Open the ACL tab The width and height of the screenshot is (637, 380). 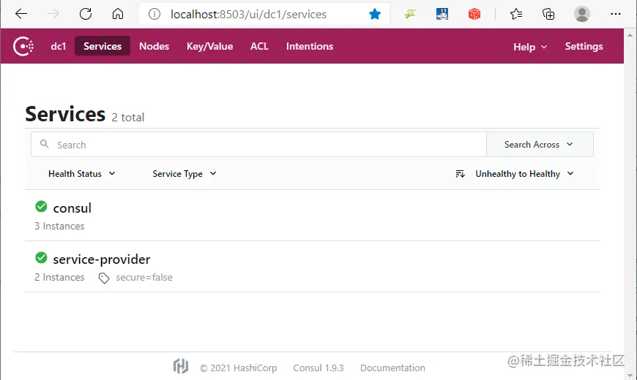click(259, 46)
